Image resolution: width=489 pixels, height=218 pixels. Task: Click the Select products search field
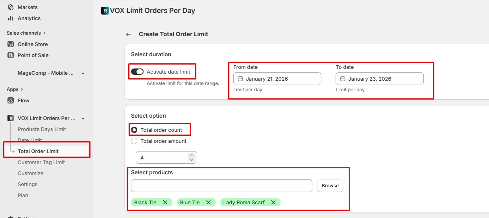point(221,186)
